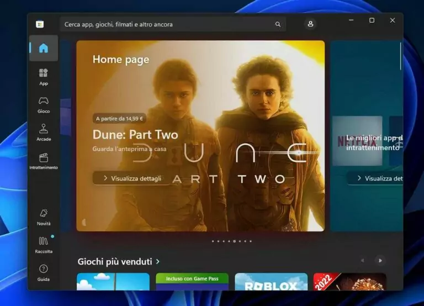Screen dimensions: 424x306
Task: Click the Netflix entertainment apps thumbnail
Action: tap(357, 141)
